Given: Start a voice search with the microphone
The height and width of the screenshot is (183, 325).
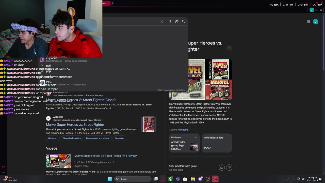Looking at the screenshot, I should 170,22.
